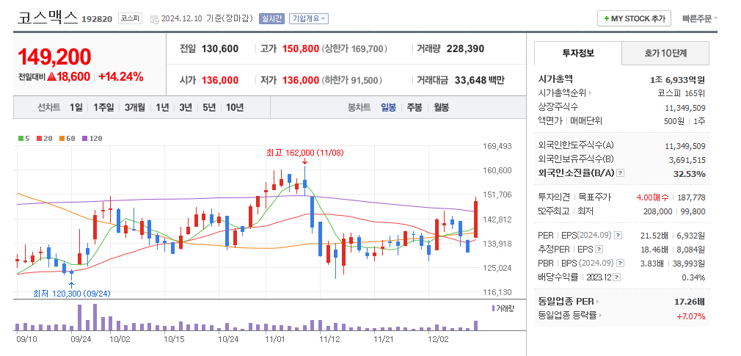Viewport: 741px width, 356px height.
Task: Click the help icon next to PBR BPS
Action: [x=620, y=264]
